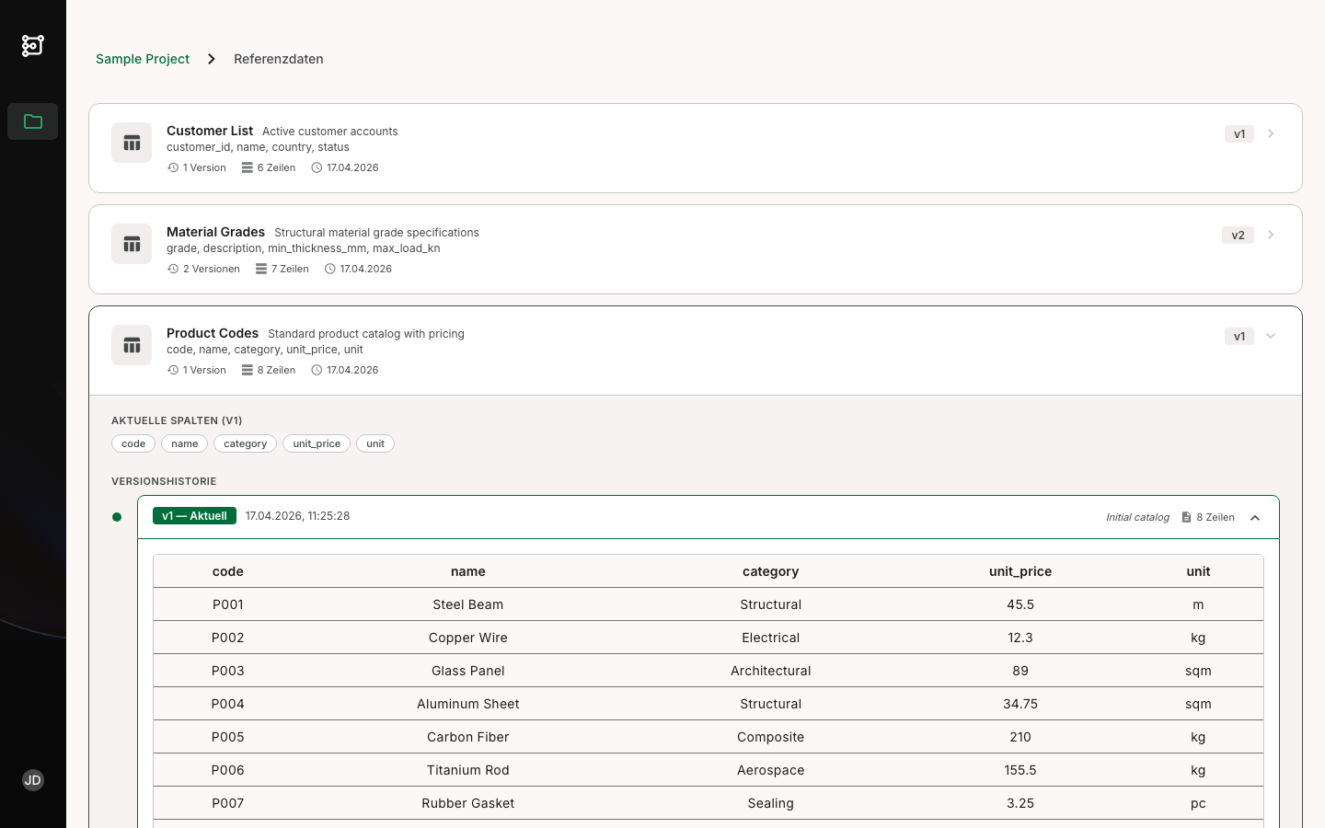Screen dimensions: 1325x828
Task: Click the v1 — Aktuell version badge
Action: pyautogui.click(x=194, y=516)
